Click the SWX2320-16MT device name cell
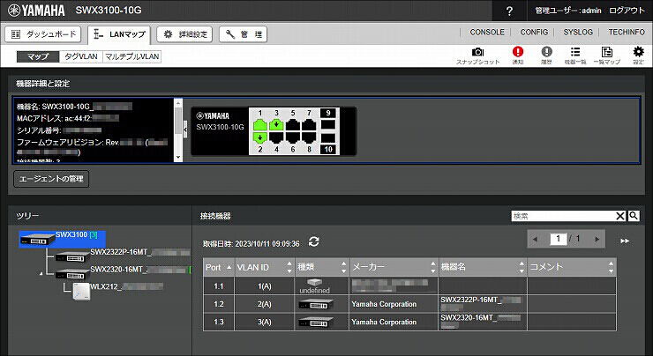The image size is (653, 356). pyautogui.click(x=483, y=322)
